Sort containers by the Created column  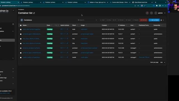coord(105,25)
